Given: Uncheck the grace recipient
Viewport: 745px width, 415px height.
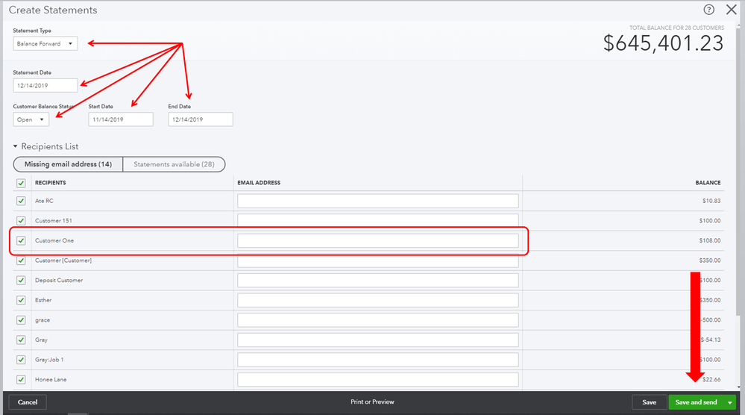Looking at the screenshot, I should tap(21, 320).
